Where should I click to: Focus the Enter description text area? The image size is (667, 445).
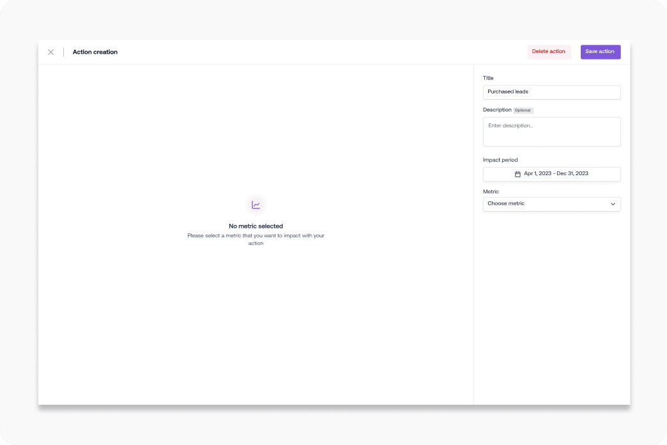pos(551,132)
